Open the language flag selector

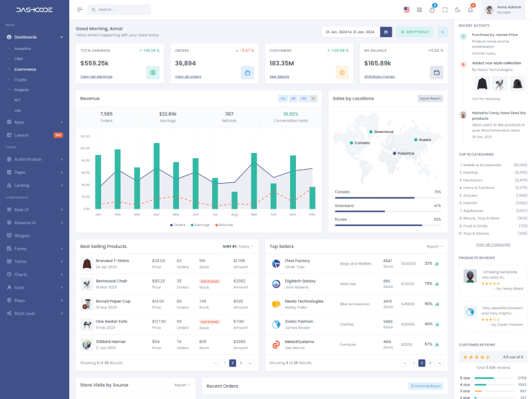pos(406,10)
